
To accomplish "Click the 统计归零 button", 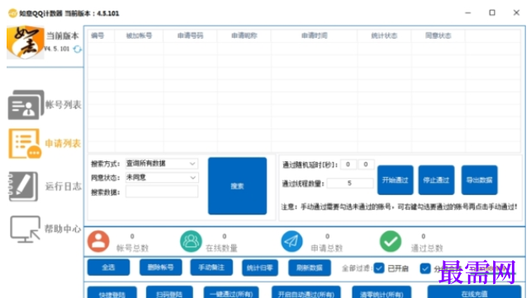I will (x=260, y=268).
